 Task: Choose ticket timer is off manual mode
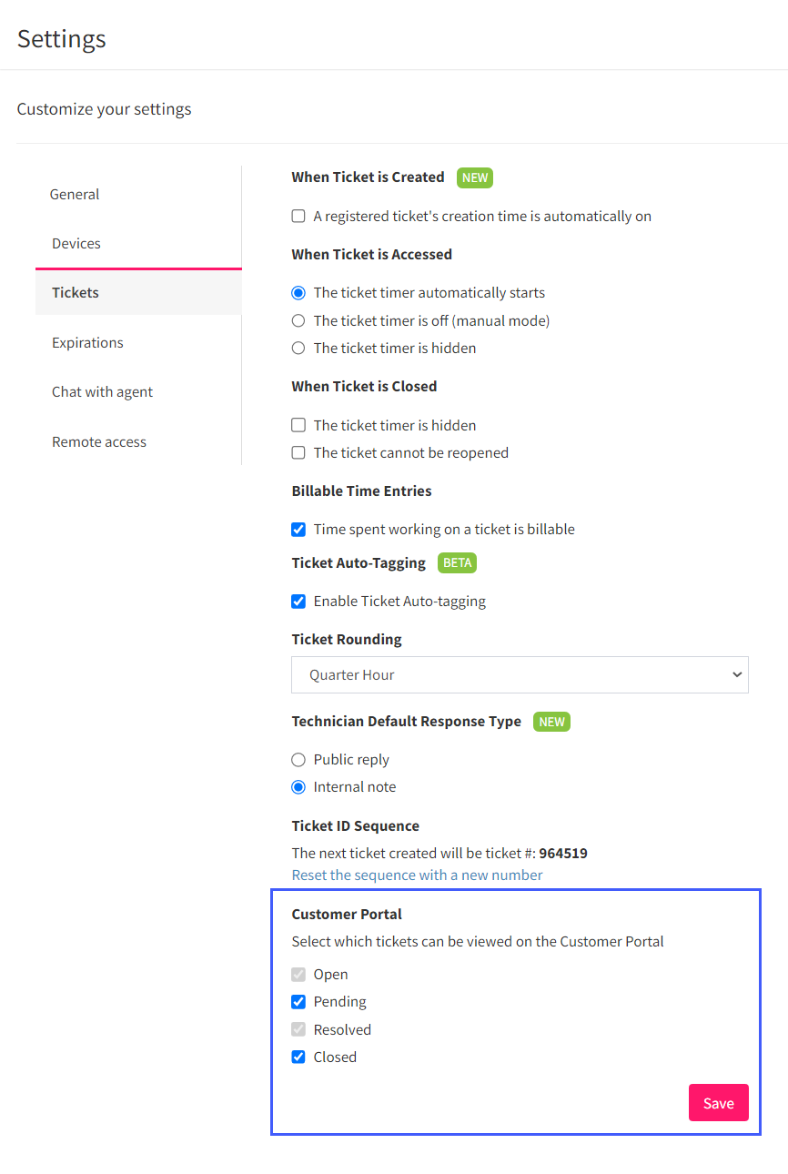point(298,320)
